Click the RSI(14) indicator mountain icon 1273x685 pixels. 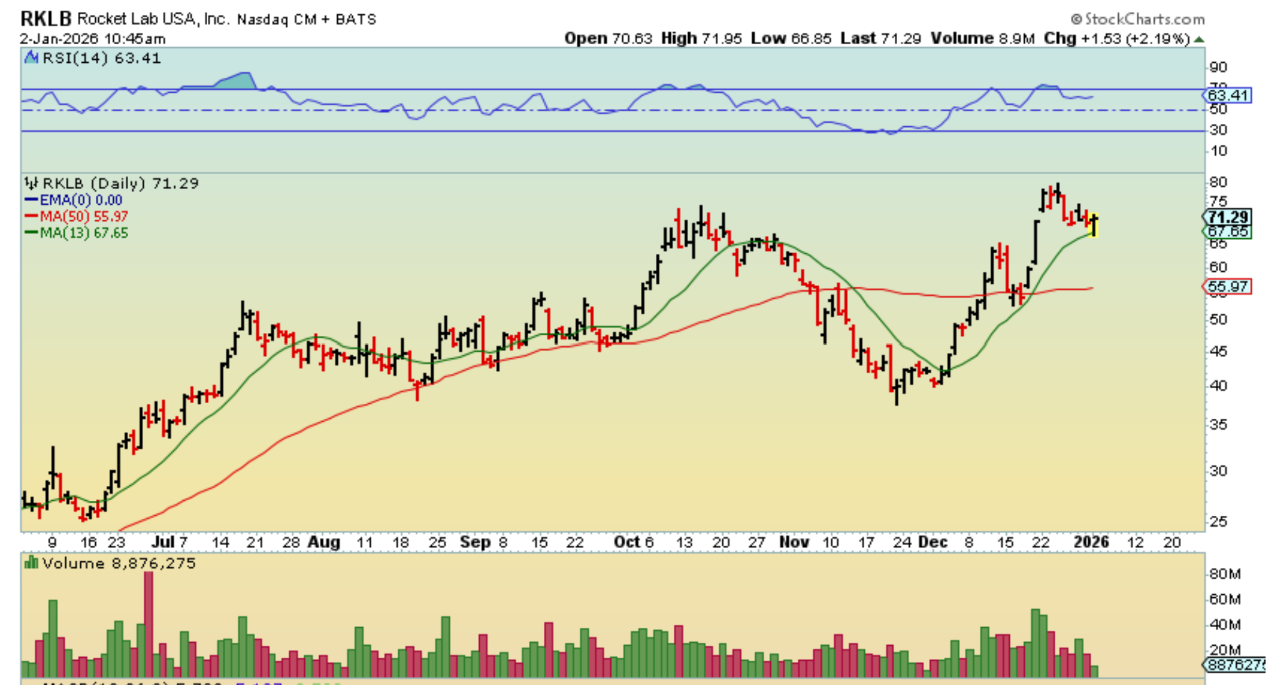pyautogui.click(x=31, y=58)
